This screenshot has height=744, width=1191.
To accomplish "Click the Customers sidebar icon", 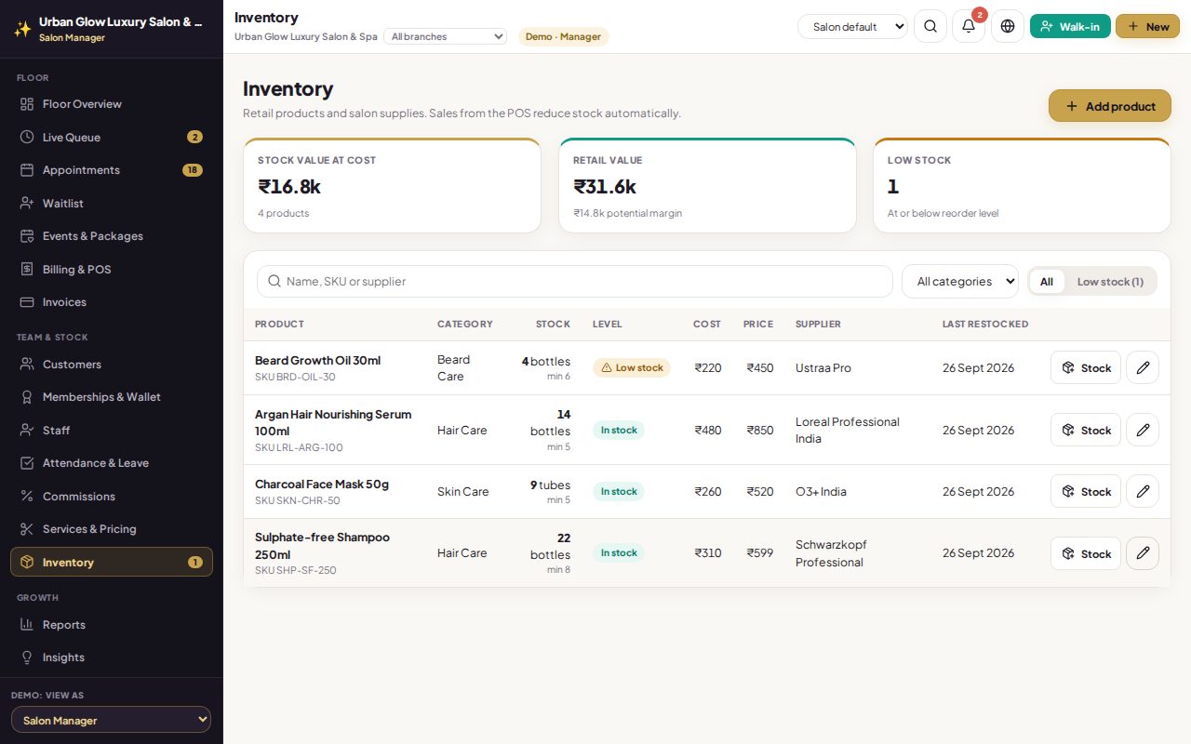I will pyautogui.click(x=27, y=365).
